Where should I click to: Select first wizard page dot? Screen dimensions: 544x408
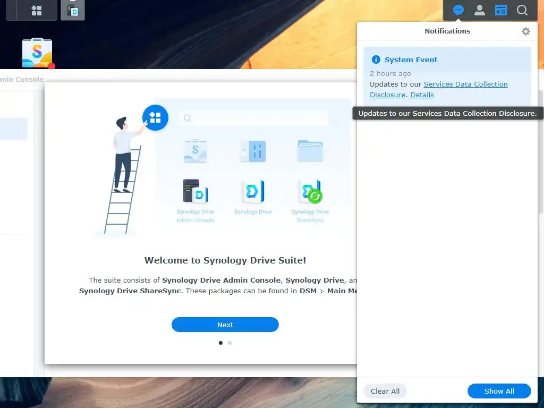(220, 343)
